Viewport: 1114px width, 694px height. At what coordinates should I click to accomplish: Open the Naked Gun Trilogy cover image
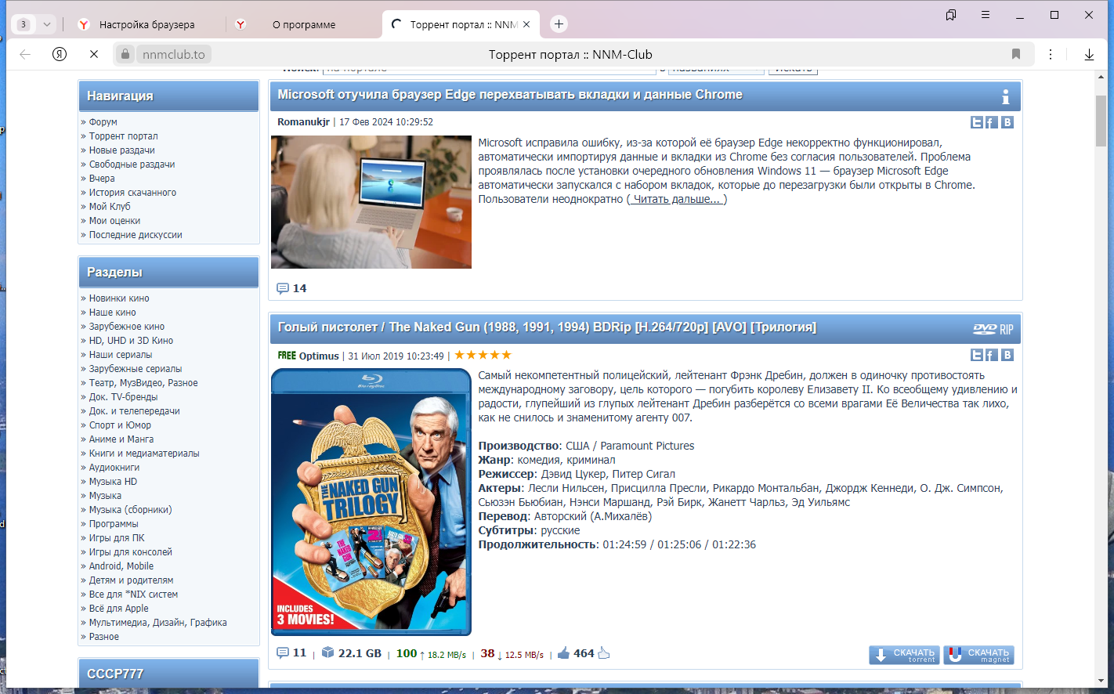click(371, 502)
